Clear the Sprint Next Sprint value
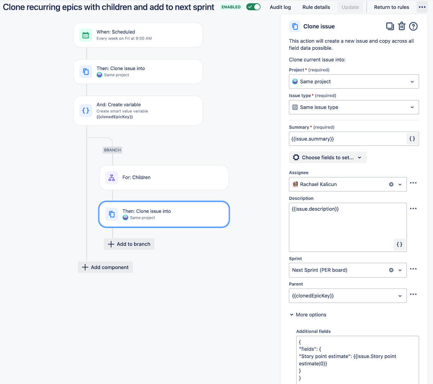 pos(391,270)
